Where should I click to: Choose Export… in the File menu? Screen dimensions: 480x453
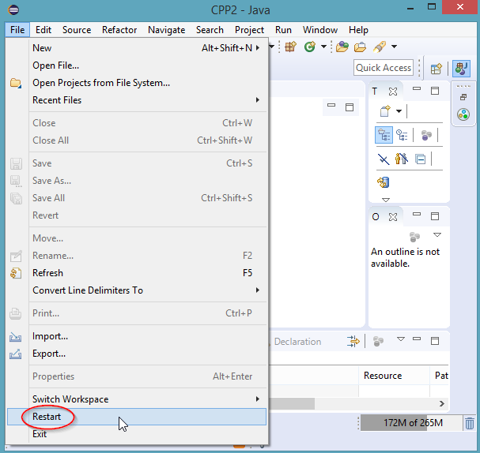pos(49,354)
